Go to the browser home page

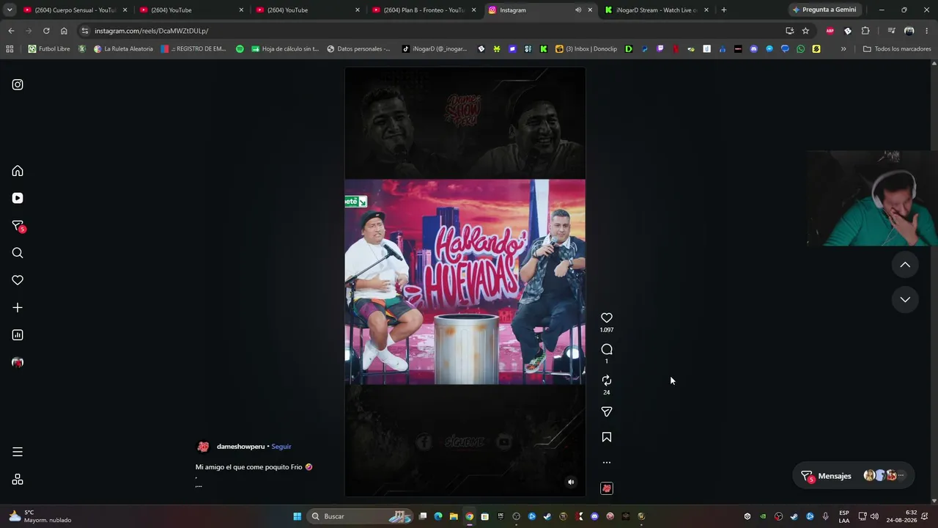click(x=64, y=31)
